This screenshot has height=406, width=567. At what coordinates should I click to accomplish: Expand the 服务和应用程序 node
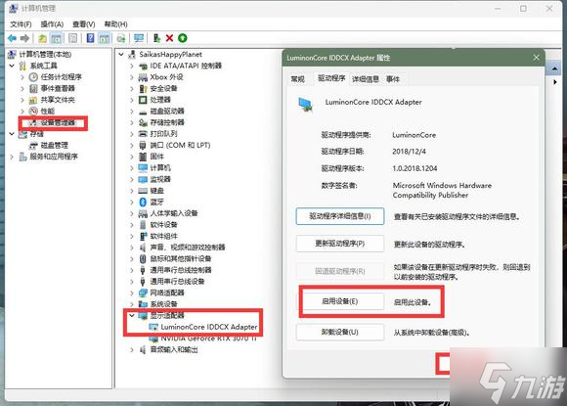(12, 157)
